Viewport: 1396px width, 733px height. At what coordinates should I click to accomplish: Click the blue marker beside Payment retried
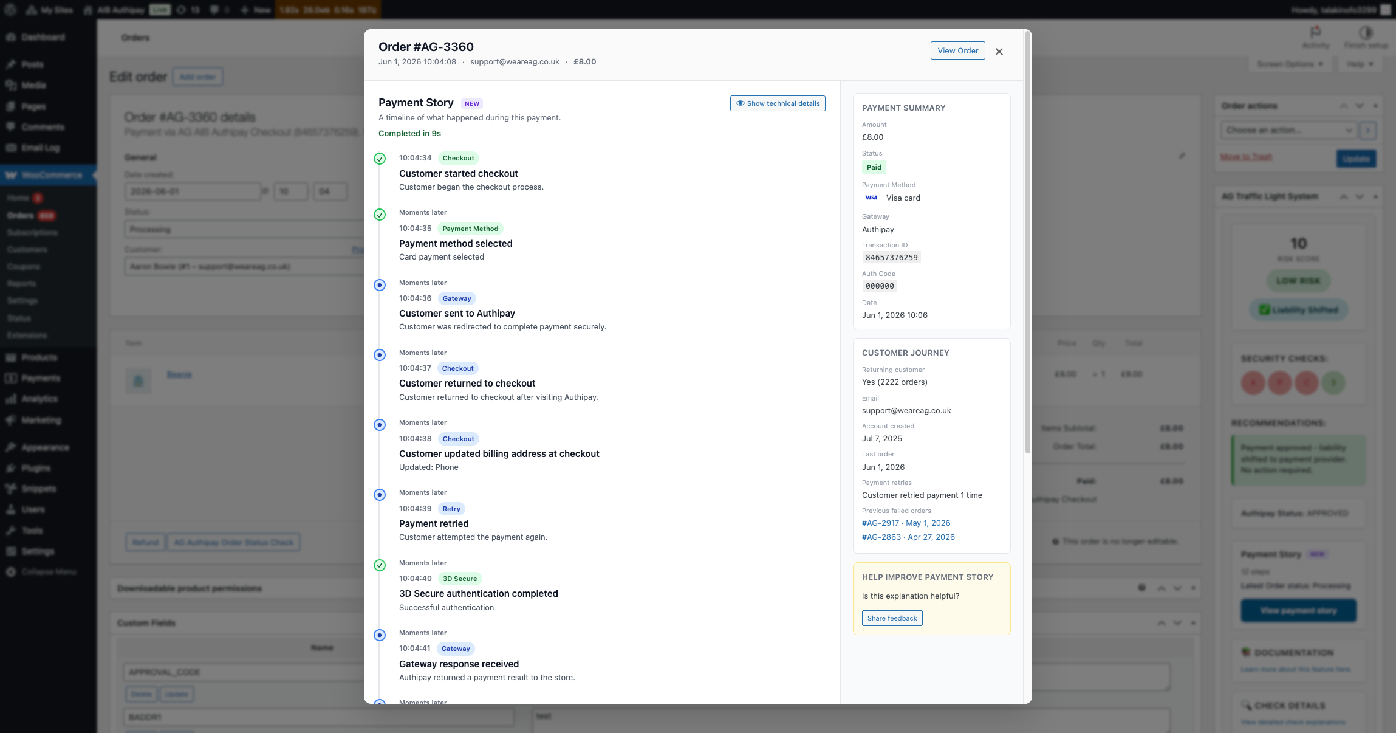(x=380, y=495)
